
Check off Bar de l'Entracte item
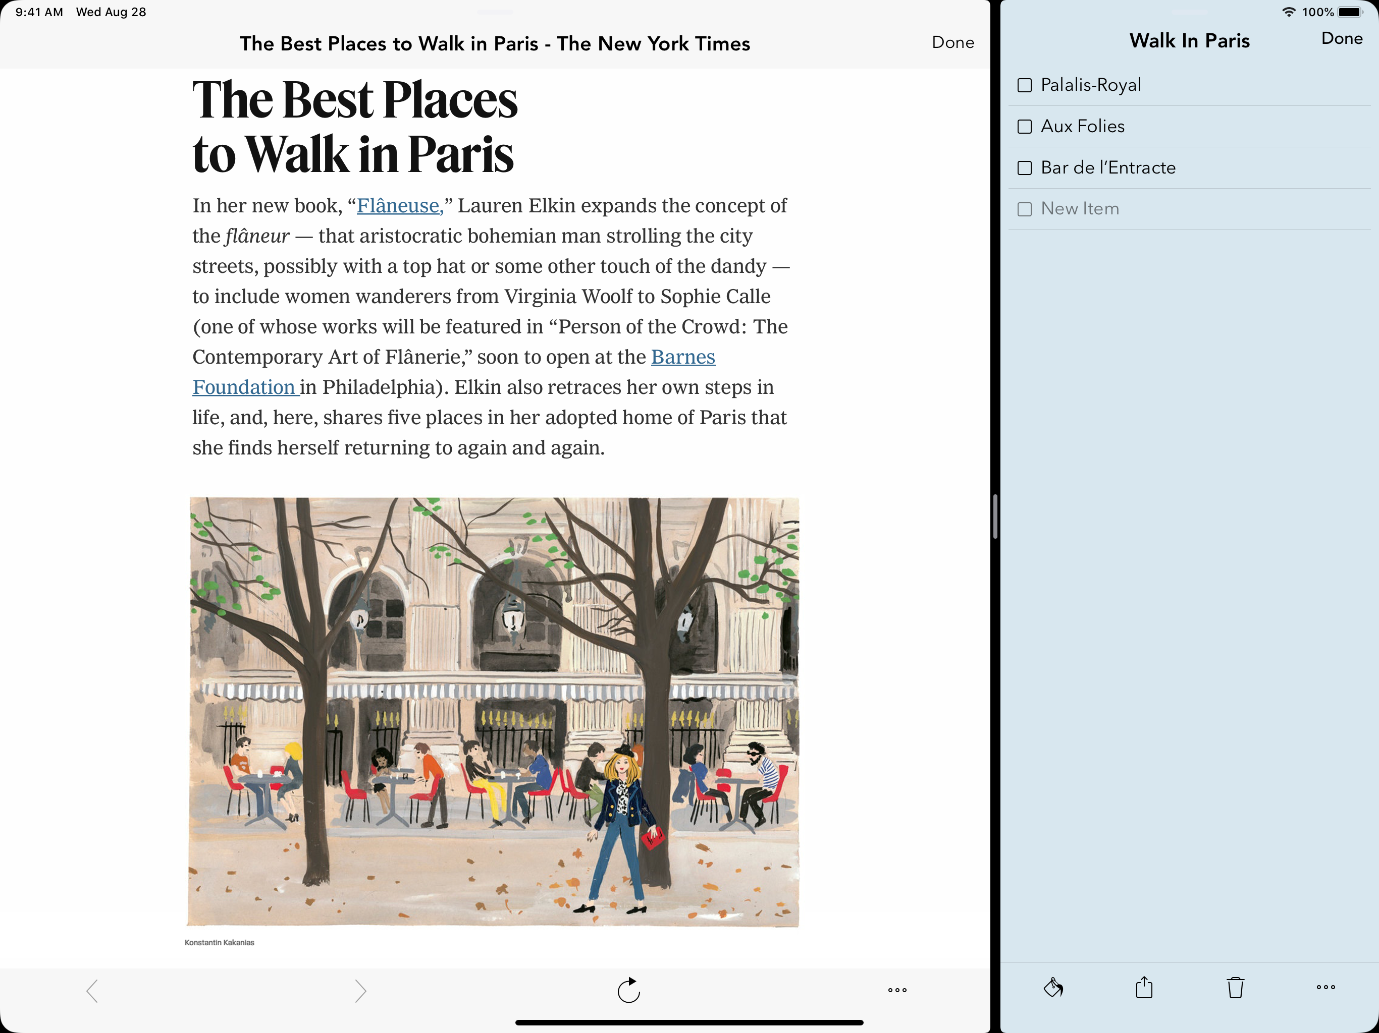click(x=1024, y=168)
